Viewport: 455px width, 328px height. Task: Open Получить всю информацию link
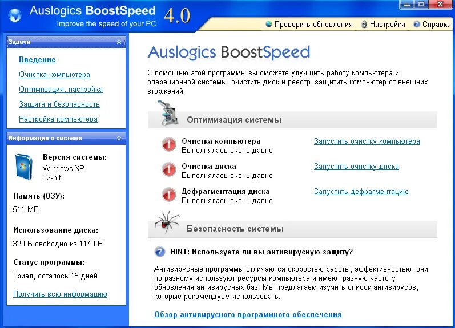[60, 294]
